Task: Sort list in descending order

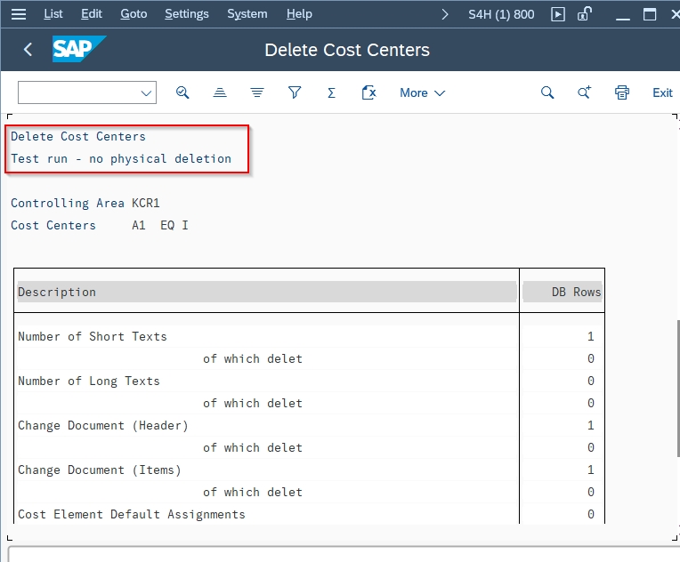Action: point(257,92)
